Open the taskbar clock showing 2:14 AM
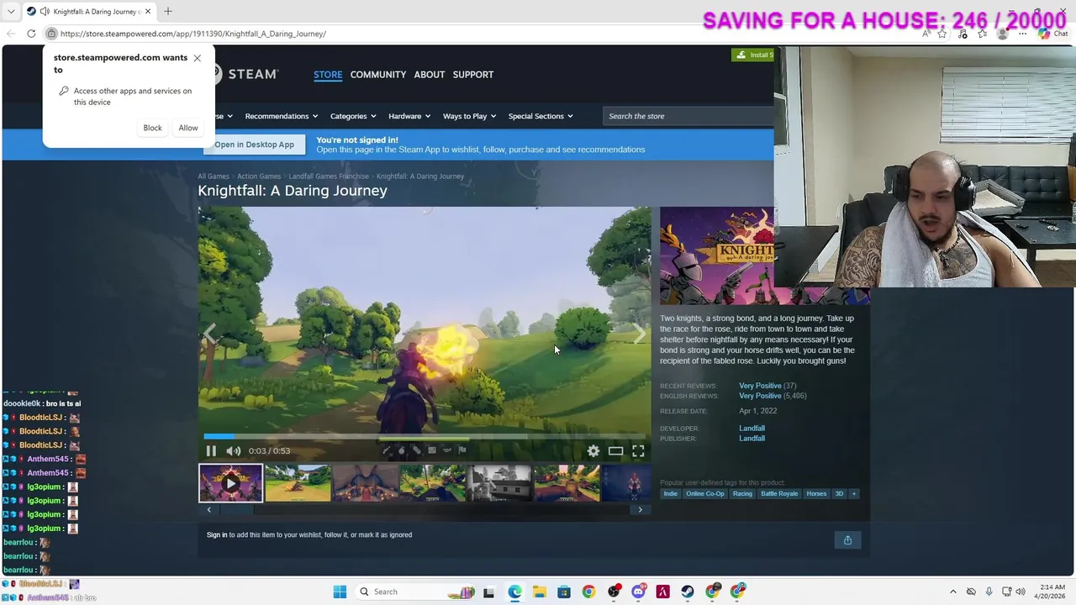 [x=1051, y=592]
